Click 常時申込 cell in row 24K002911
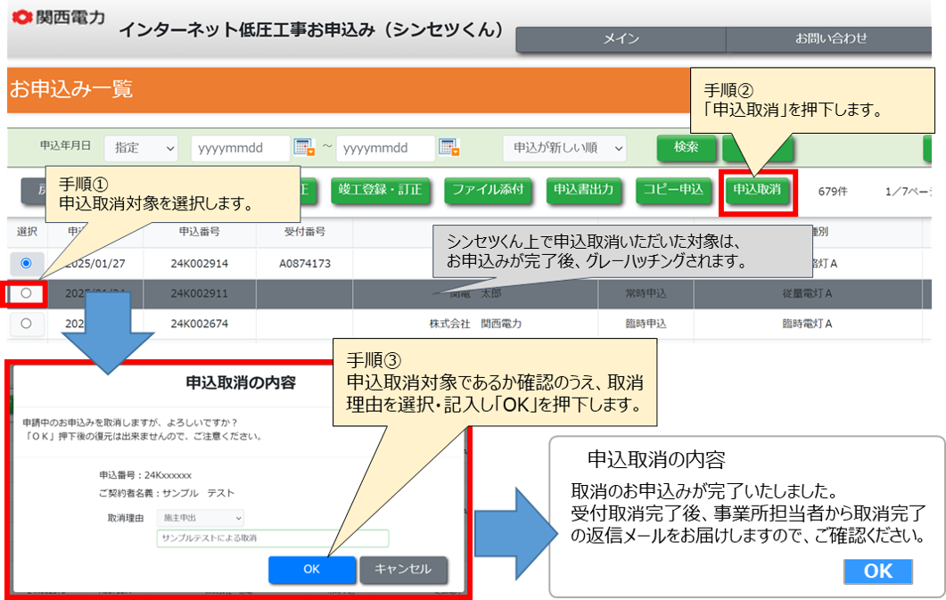 646,293
